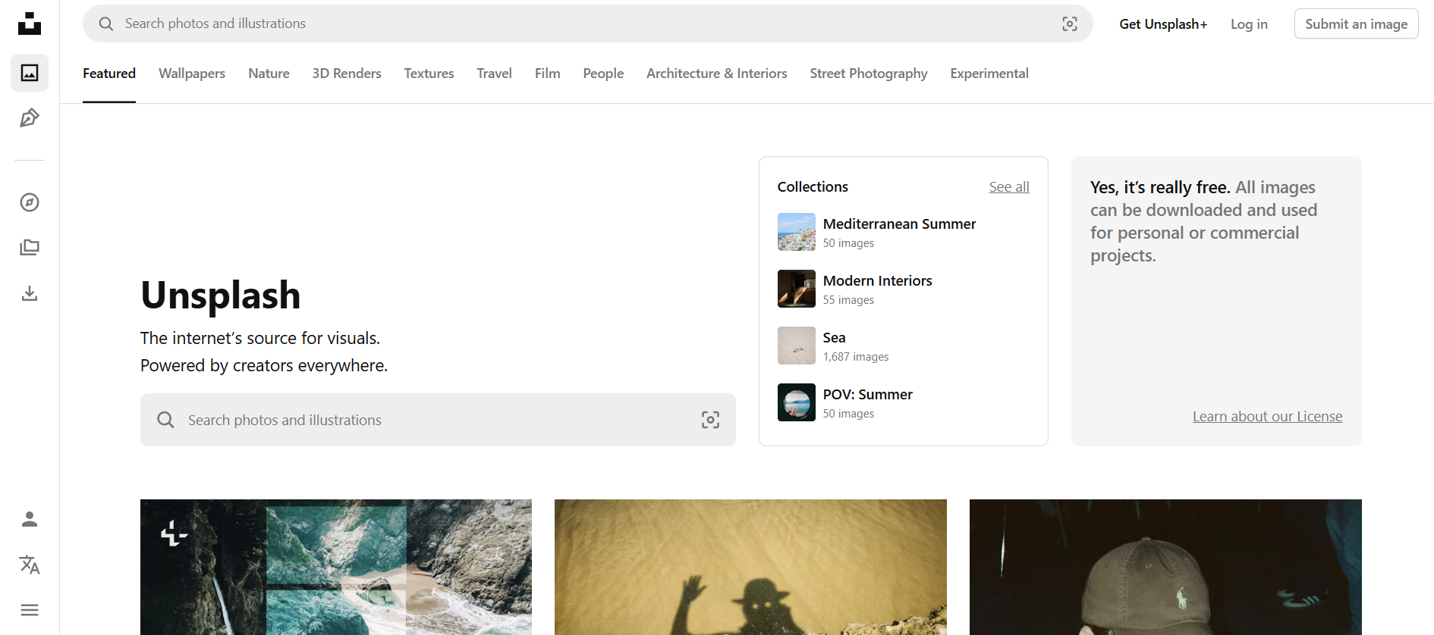1434x635 pixels.
Task: Click Get Unsplash+ link
Action: pyautogui.click(x=1163, y=24)
